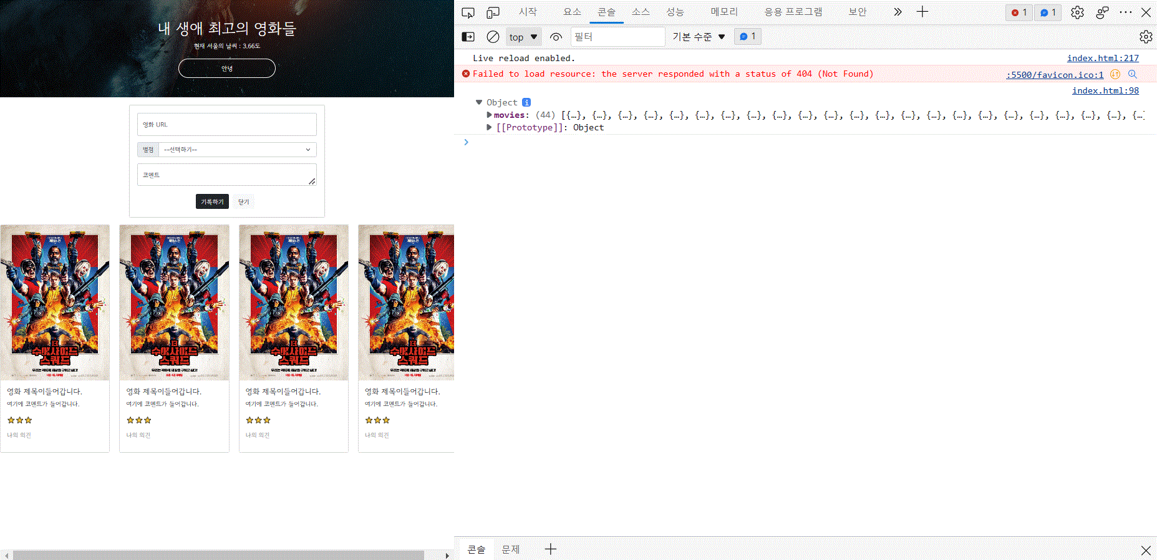
Task: Switch to the 시작 tab
Action: click(528, 12)
